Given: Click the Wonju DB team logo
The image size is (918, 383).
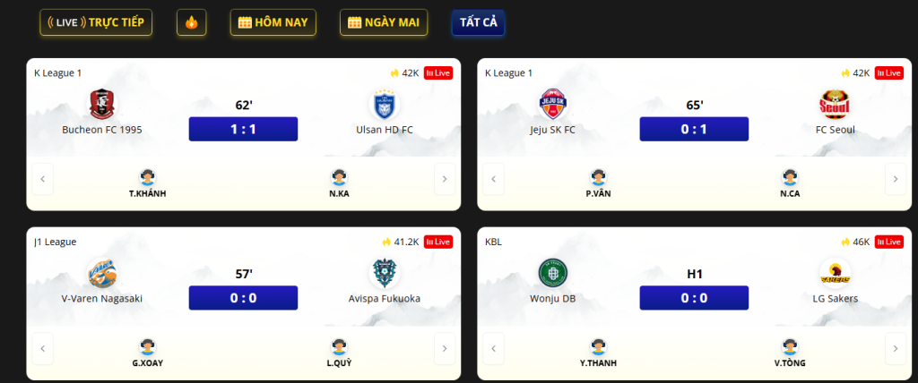Looking at the screenshot, I should 553,273.
